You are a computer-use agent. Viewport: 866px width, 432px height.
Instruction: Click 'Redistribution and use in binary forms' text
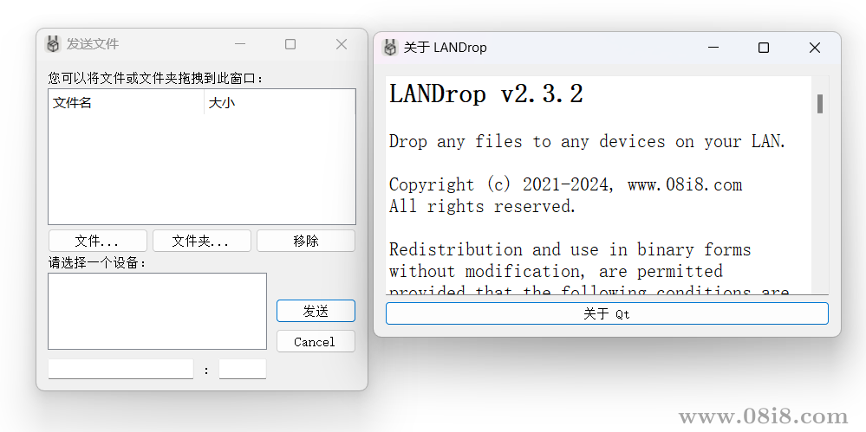tap(570, 250)
